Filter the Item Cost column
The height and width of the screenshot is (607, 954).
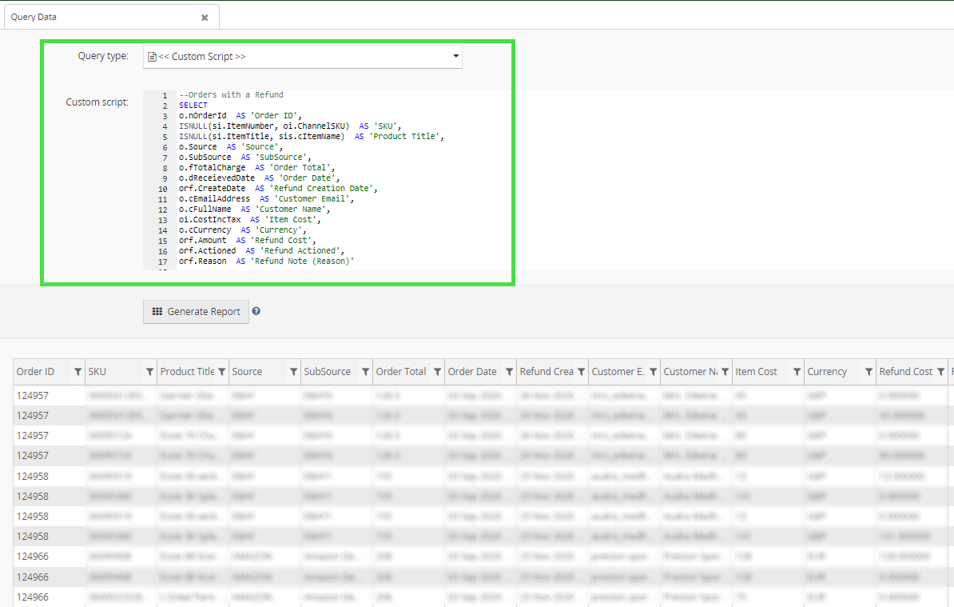pos(797,372)
